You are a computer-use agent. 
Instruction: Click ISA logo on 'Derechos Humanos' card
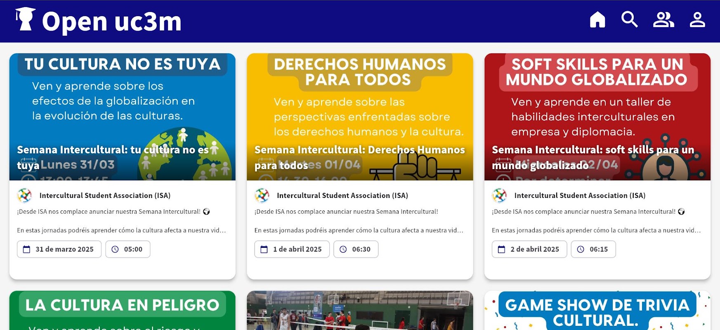tap(262, 196)
